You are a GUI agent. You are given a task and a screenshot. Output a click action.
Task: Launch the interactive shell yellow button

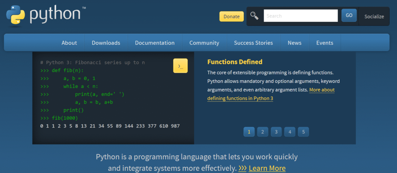(180, 66)
